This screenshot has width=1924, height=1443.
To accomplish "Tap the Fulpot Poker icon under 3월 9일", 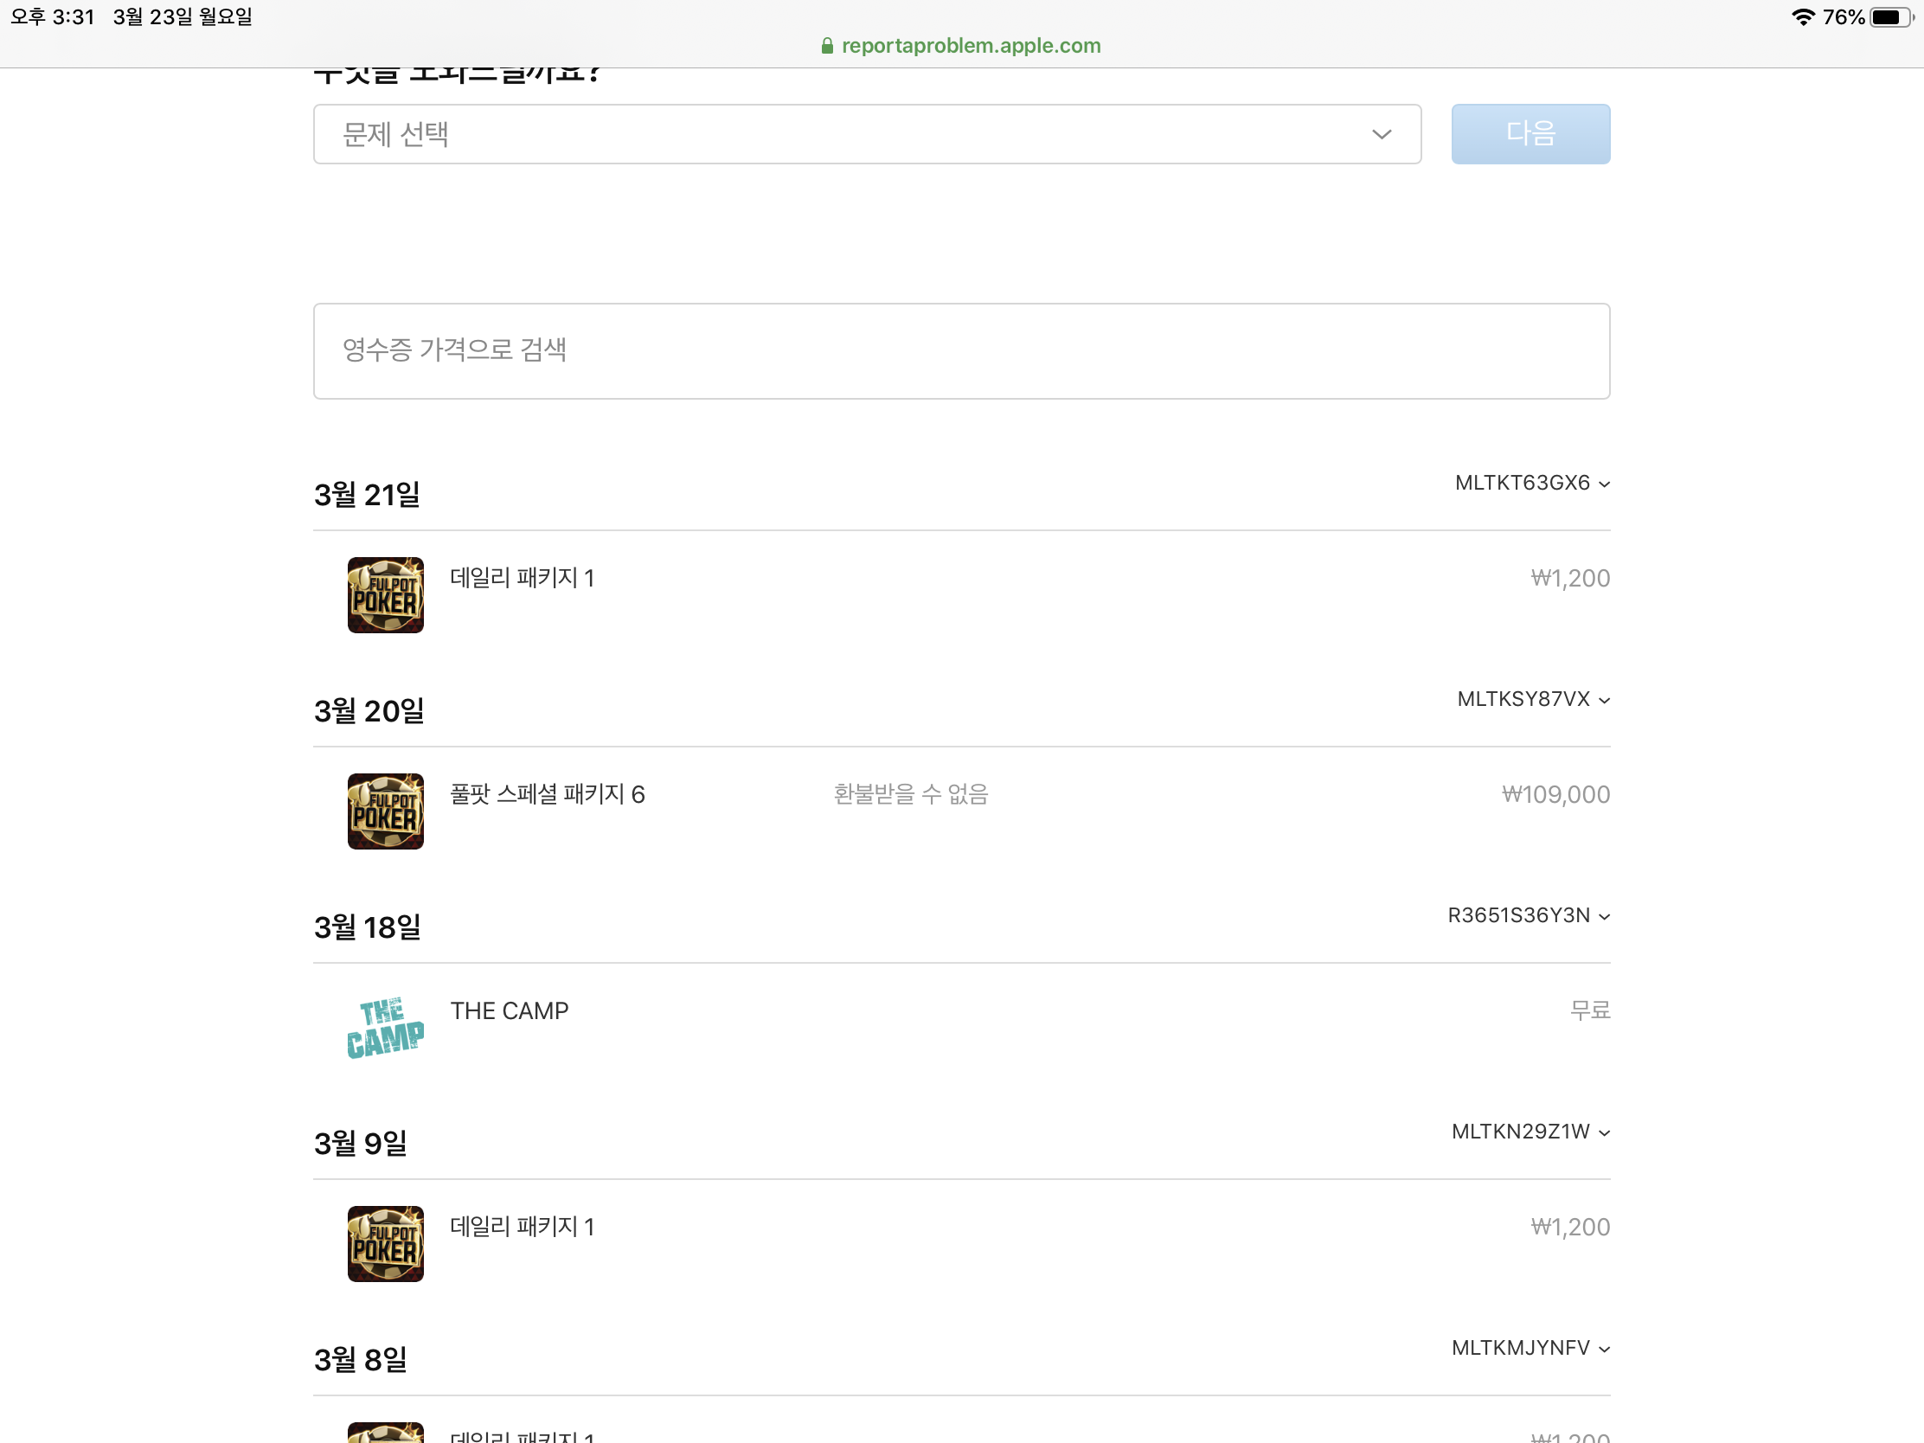I will [x=385, y=1243].
